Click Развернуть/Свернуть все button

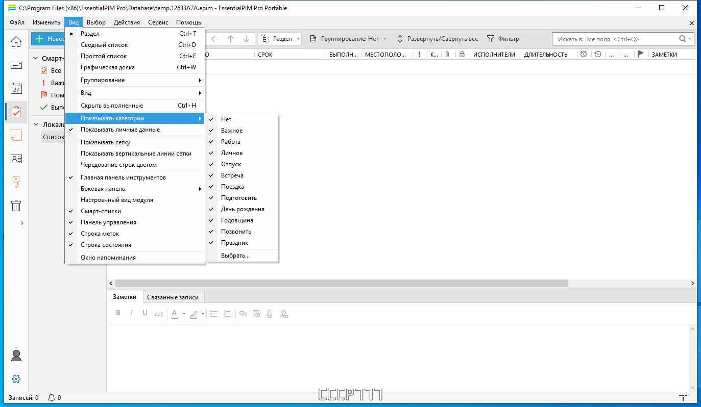437,39
